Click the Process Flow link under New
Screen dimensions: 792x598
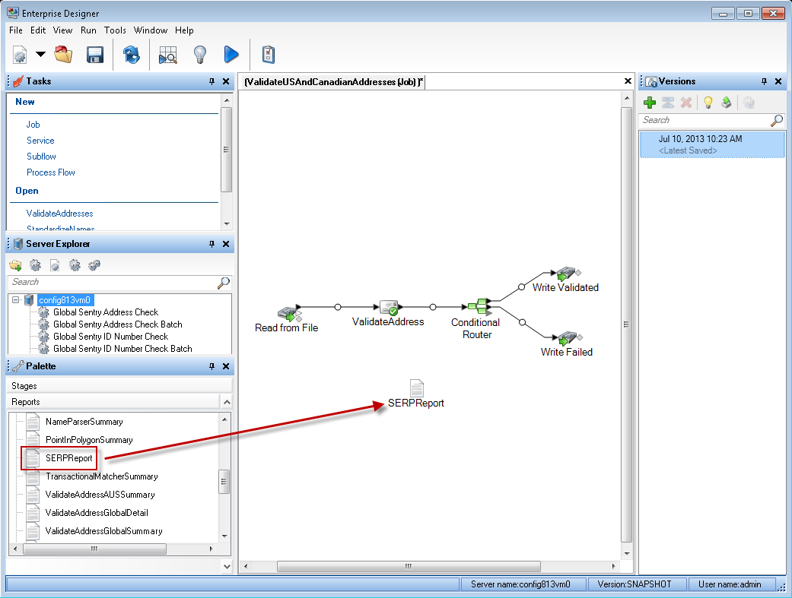click(x=50, y=172)
